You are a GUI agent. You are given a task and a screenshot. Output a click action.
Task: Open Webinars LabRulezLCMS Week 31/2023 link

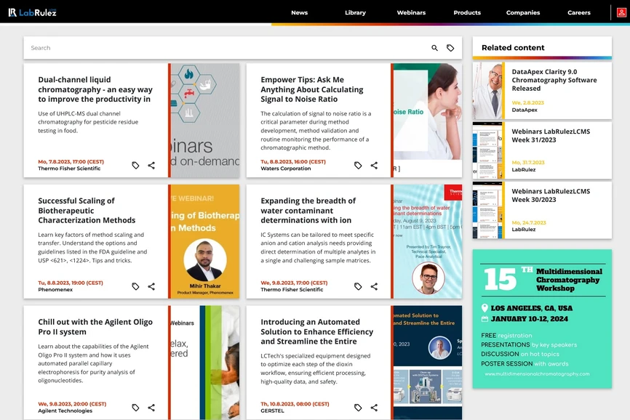pyautogui.click(x=551, y=136)
